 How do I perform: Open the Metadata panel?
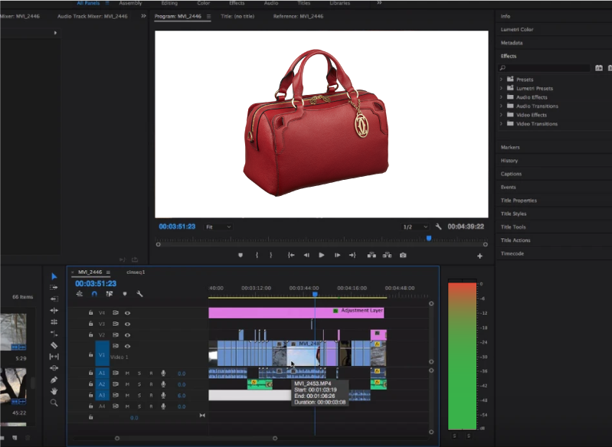512,43
